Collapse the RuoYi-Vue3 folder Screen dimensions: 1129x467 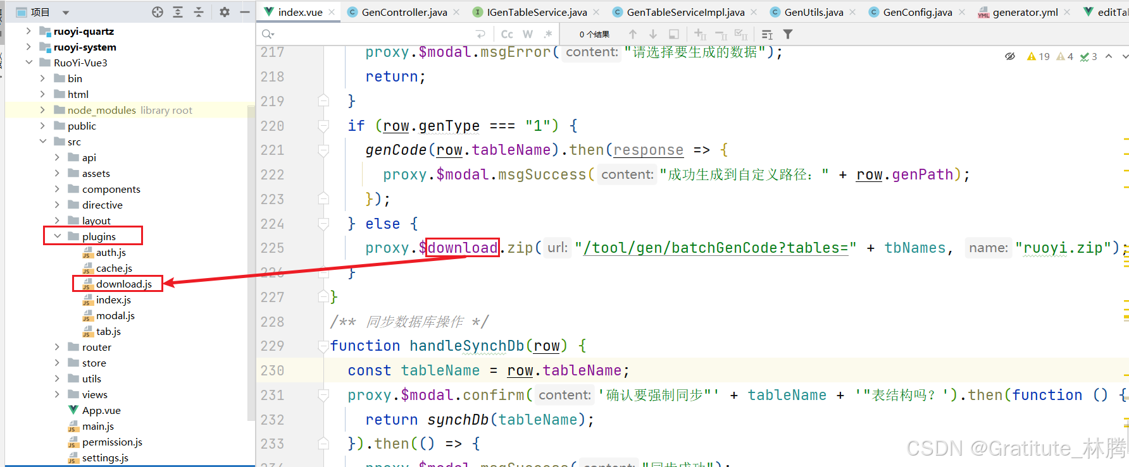pos(28,63)
